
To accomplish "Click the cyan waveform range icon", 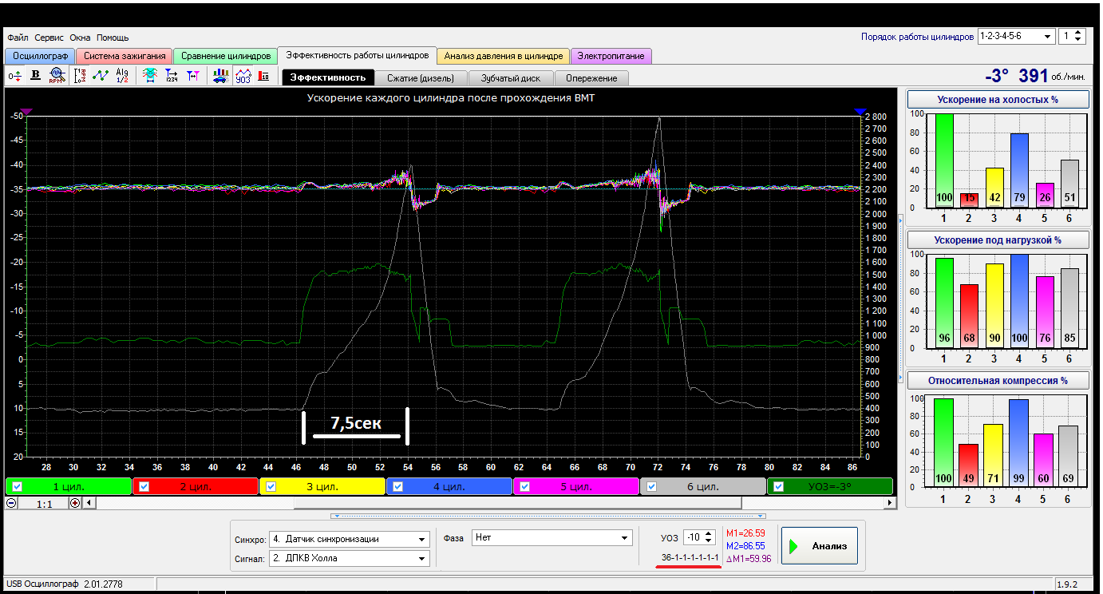I will pos(149,76).
